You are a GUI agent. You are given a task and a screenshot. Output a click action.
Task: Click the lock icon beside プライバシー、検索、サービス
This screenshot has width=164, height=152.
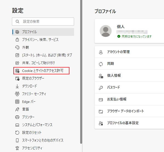[x=17, y=40]
